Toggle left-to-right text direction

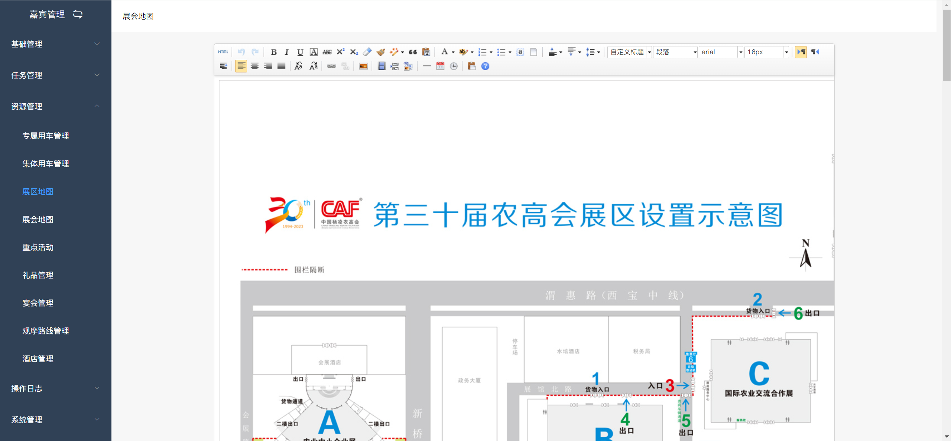click(x=801, y=52)
